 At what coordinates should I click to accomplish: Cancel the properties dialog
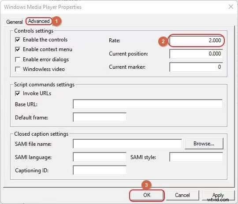182,195
